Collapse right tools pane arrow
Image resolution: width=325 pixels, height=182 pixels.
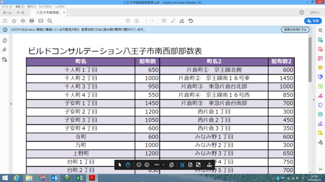314,100
